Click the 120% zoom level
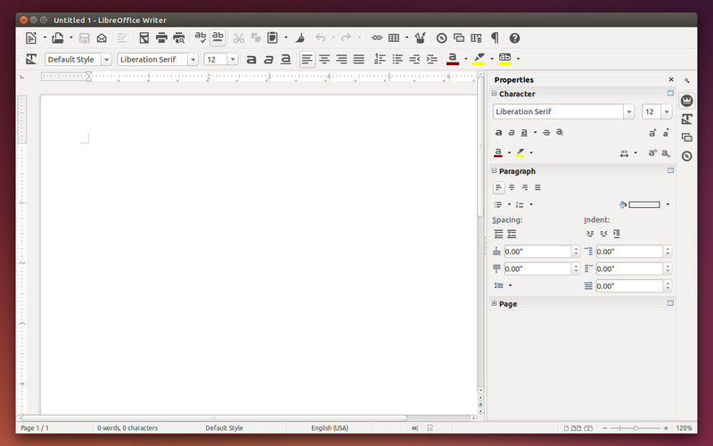The image size is (713, 446). 684,428
